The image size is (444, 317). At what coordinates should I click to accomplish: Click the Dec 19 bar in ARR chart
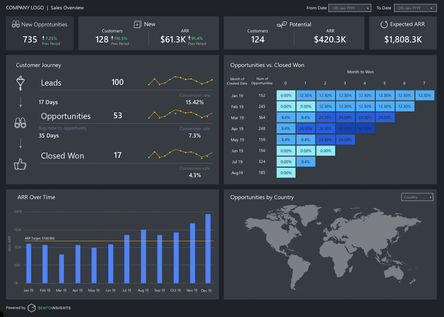pos(208,249)
